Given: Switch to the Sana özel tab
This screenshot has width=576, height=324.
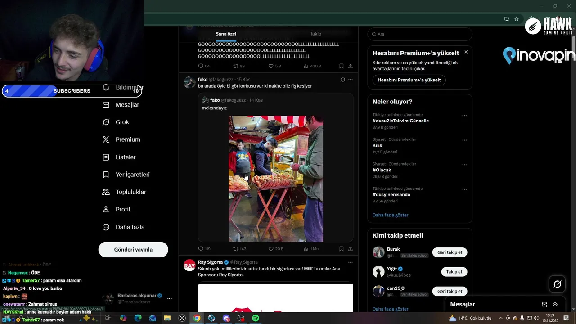Looking at the screenshot, I should coord(226,34).
